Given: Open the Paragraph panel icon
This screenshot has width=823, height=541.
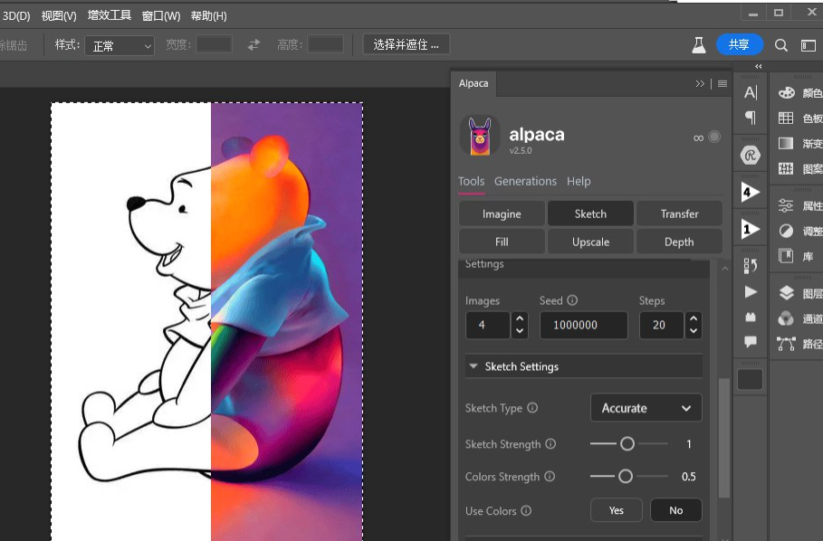Looking at the screenshot, I should tap(751, 118).
